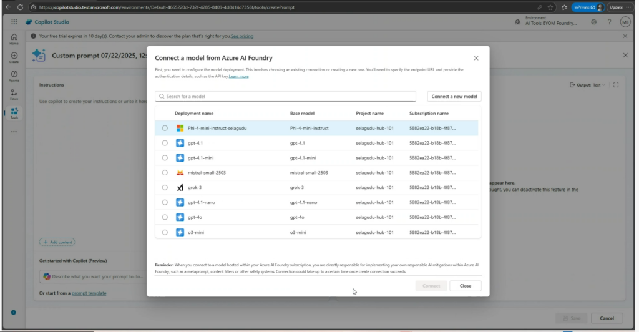639x332 pixels.
Task: Click the InPrivate profile button
Action: tap(588, 7)
